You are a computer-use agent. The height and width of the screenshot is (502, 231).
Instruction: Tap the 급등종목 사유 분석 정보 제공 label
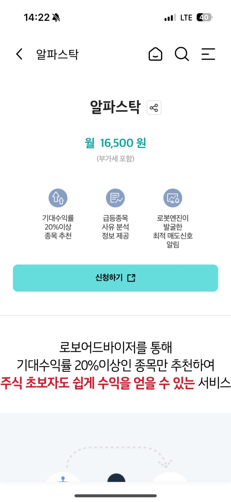coord(115,227)
